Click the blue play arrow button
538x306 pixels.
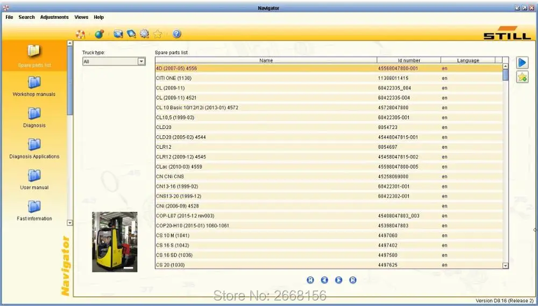click(522, 63)
